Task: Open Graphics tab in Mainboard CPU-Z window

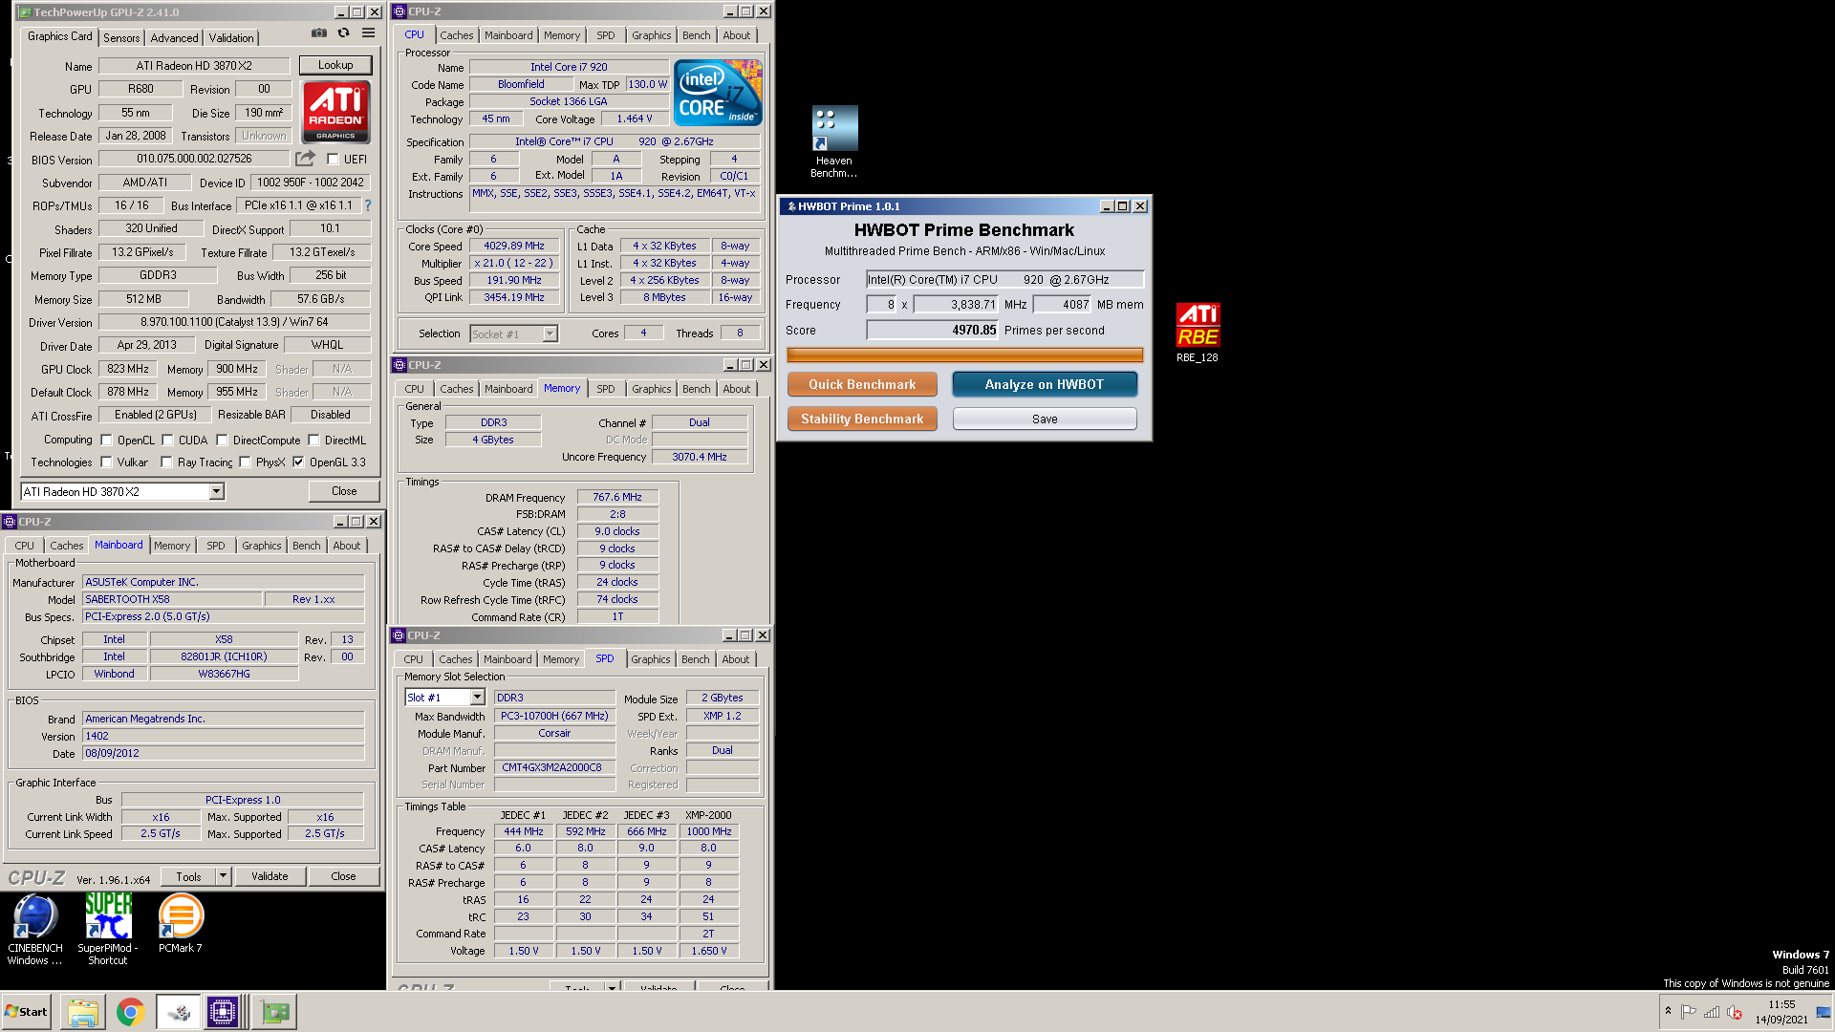Action: tap(261, 546)
